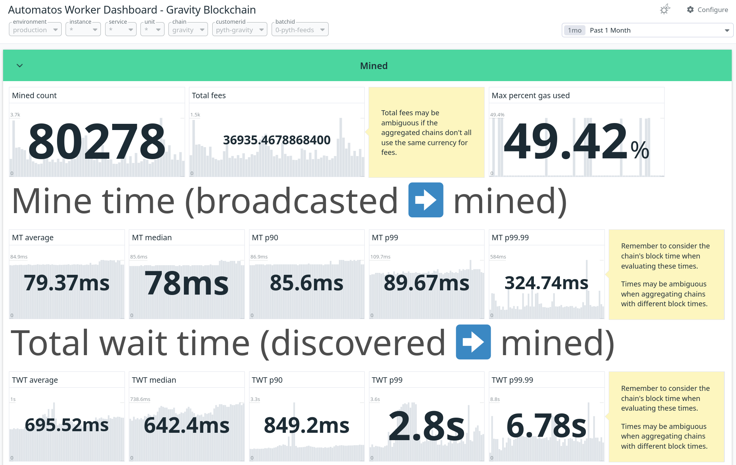
Task: Open the environment production dropdown
Action: tap(35, 29)
